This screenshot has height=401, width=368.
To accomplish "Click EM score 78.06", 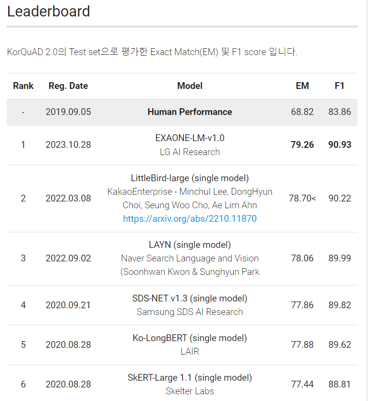I will click(302, 258).
